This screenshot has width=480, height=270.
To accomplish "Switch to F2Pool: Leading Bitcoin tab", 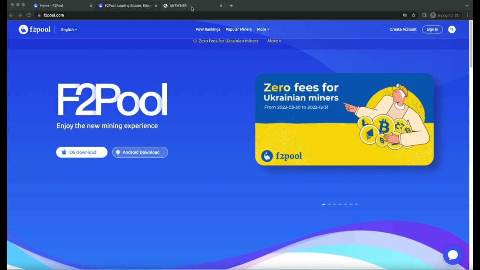I will point(127,6).
